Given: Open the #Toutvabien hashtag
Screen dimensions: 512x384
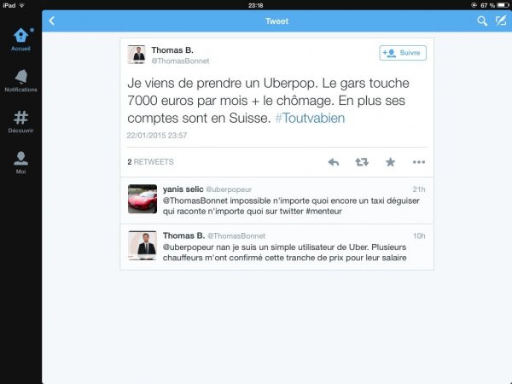Looking at the screenshot, I should 310,119.
